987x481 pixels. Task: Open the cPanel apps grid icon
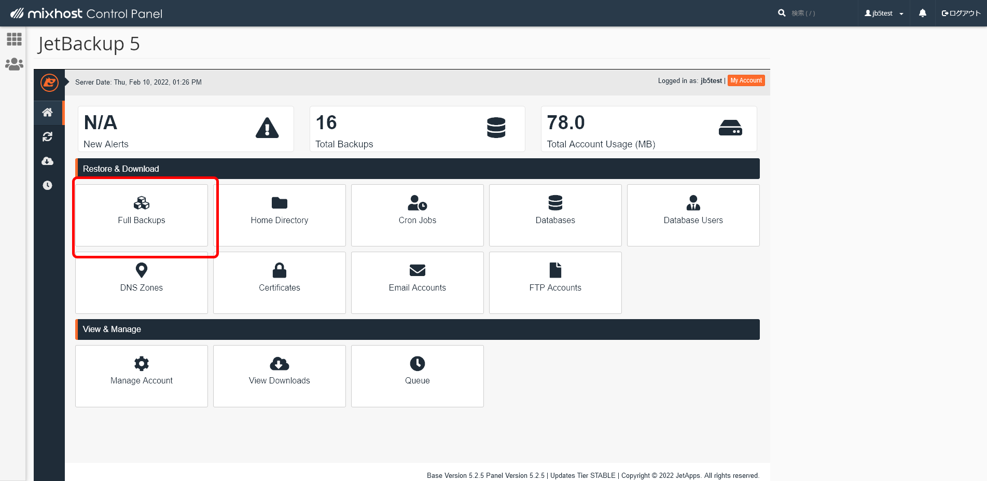(x=14, y=39)
